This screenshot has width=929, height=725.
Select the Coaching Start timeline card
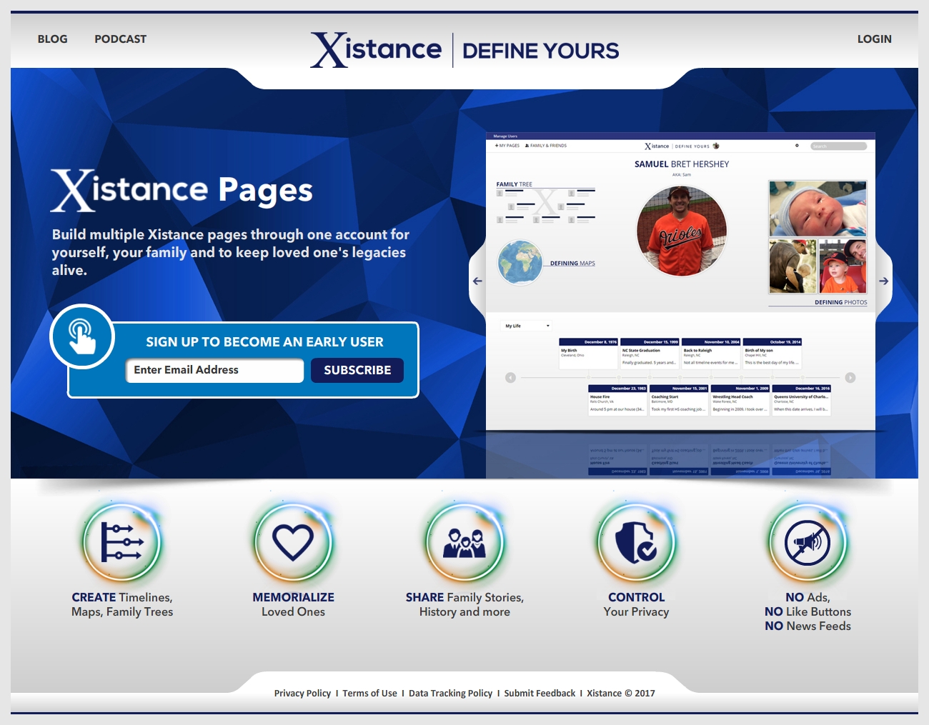point(679,400)
